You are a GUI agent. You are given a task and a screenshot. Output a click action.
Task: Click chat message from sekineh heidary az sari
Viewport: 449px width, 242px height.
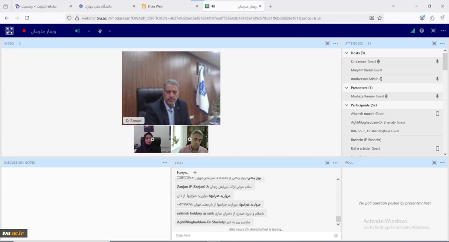click(x=221, y=214)
